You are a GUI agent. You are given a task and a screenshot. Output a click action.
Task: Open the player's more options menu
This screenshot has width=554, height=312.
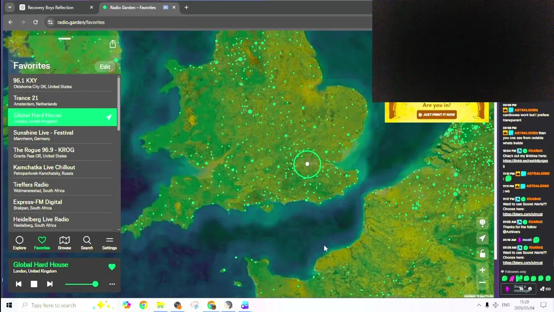click(112, 284)
